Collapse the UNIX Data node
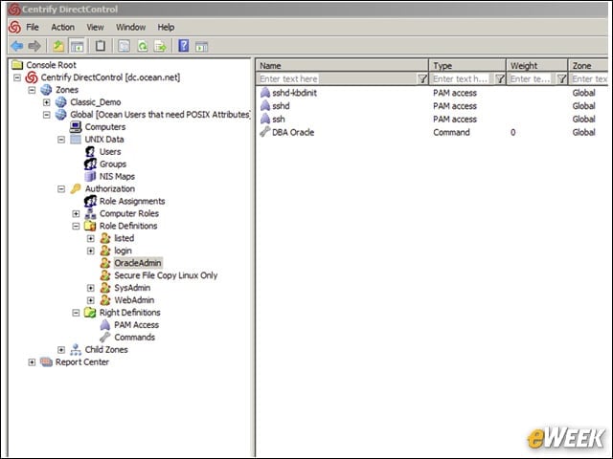 pyautogui.click(x=61, y=140)
